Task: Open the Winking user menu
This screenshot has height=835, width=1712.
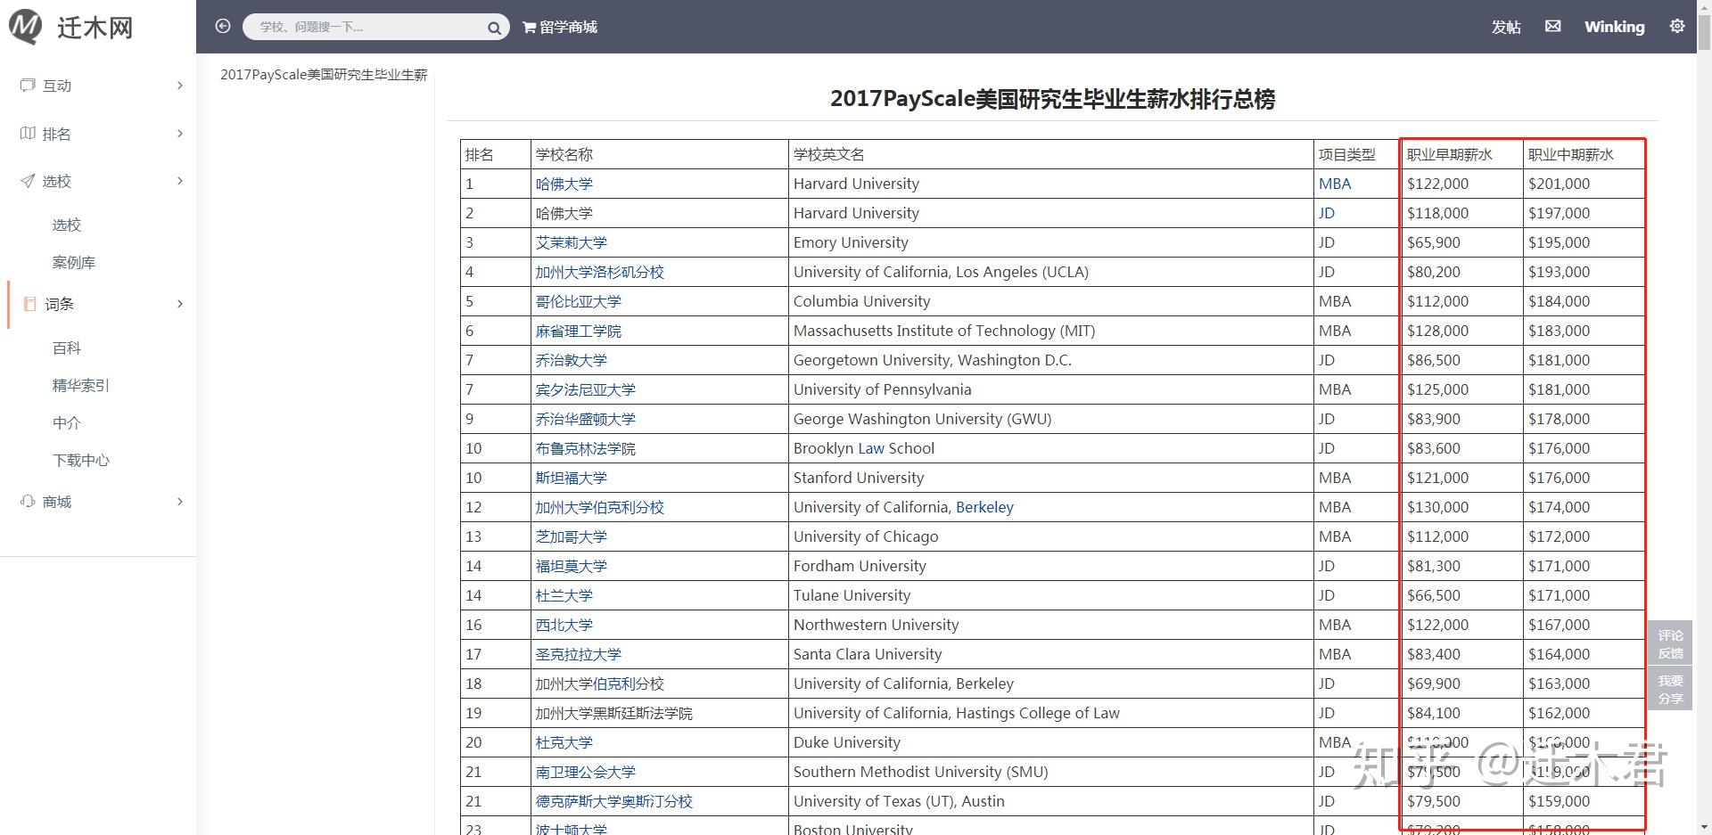Action: (1614, 27)
